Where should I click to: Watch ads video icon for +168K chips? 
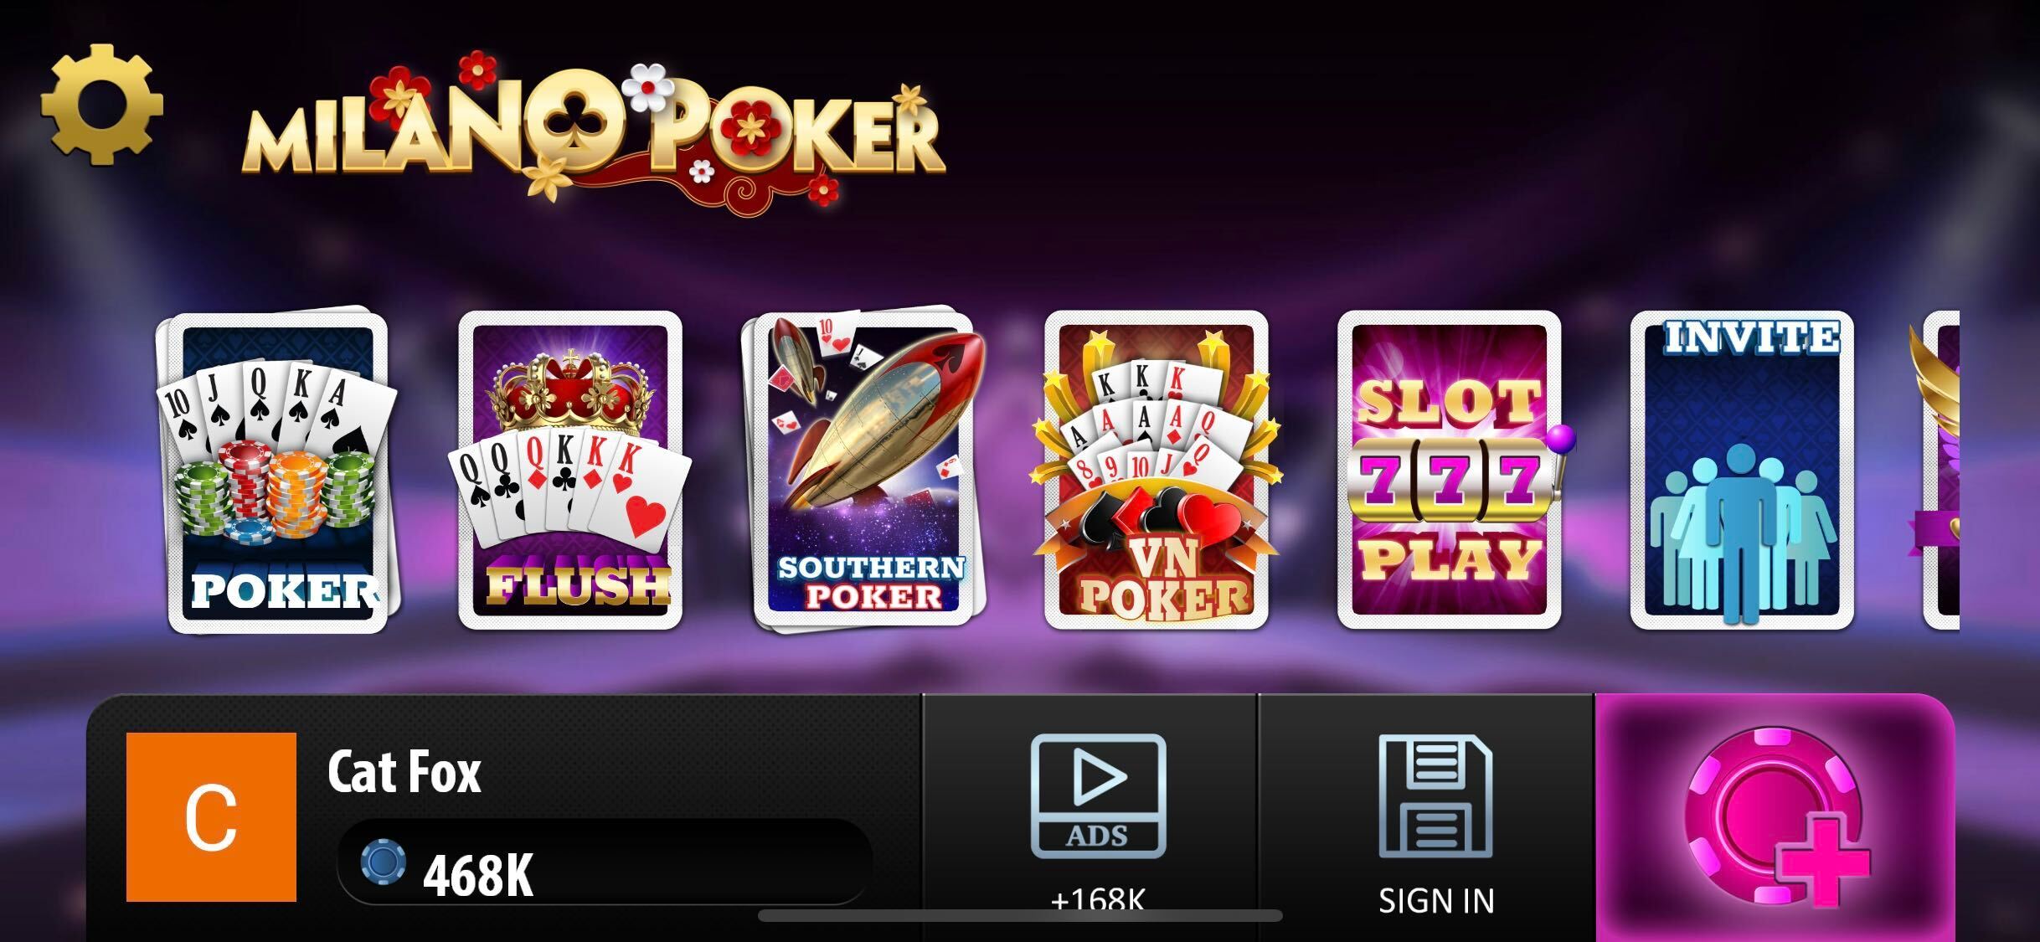pos(1098,796)
